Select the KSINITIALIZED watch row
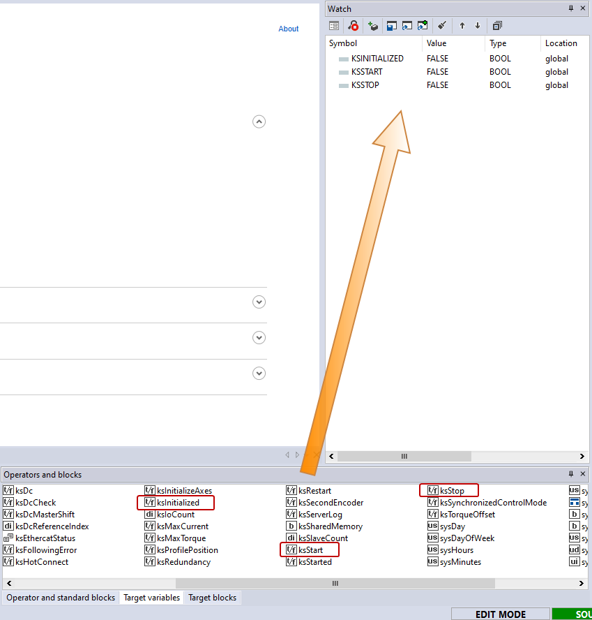The image size is (592, 620). [457, 59]
